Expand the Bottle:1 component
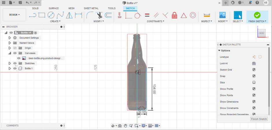Screen dimensions: 272x130 10,68
